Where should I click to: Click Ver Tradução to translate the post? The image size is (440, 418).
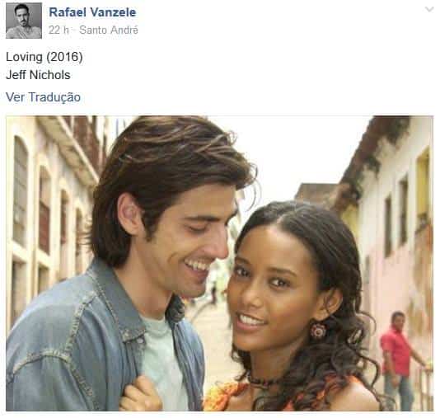[x=43, y=97]
